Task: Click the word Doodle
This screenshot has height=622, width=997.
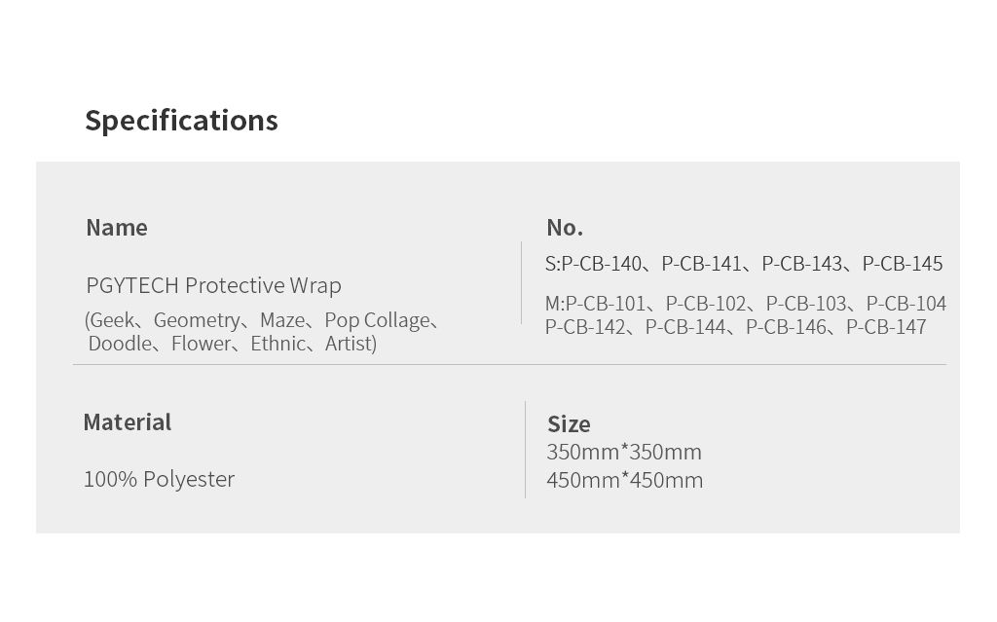Action: (121, 344)
